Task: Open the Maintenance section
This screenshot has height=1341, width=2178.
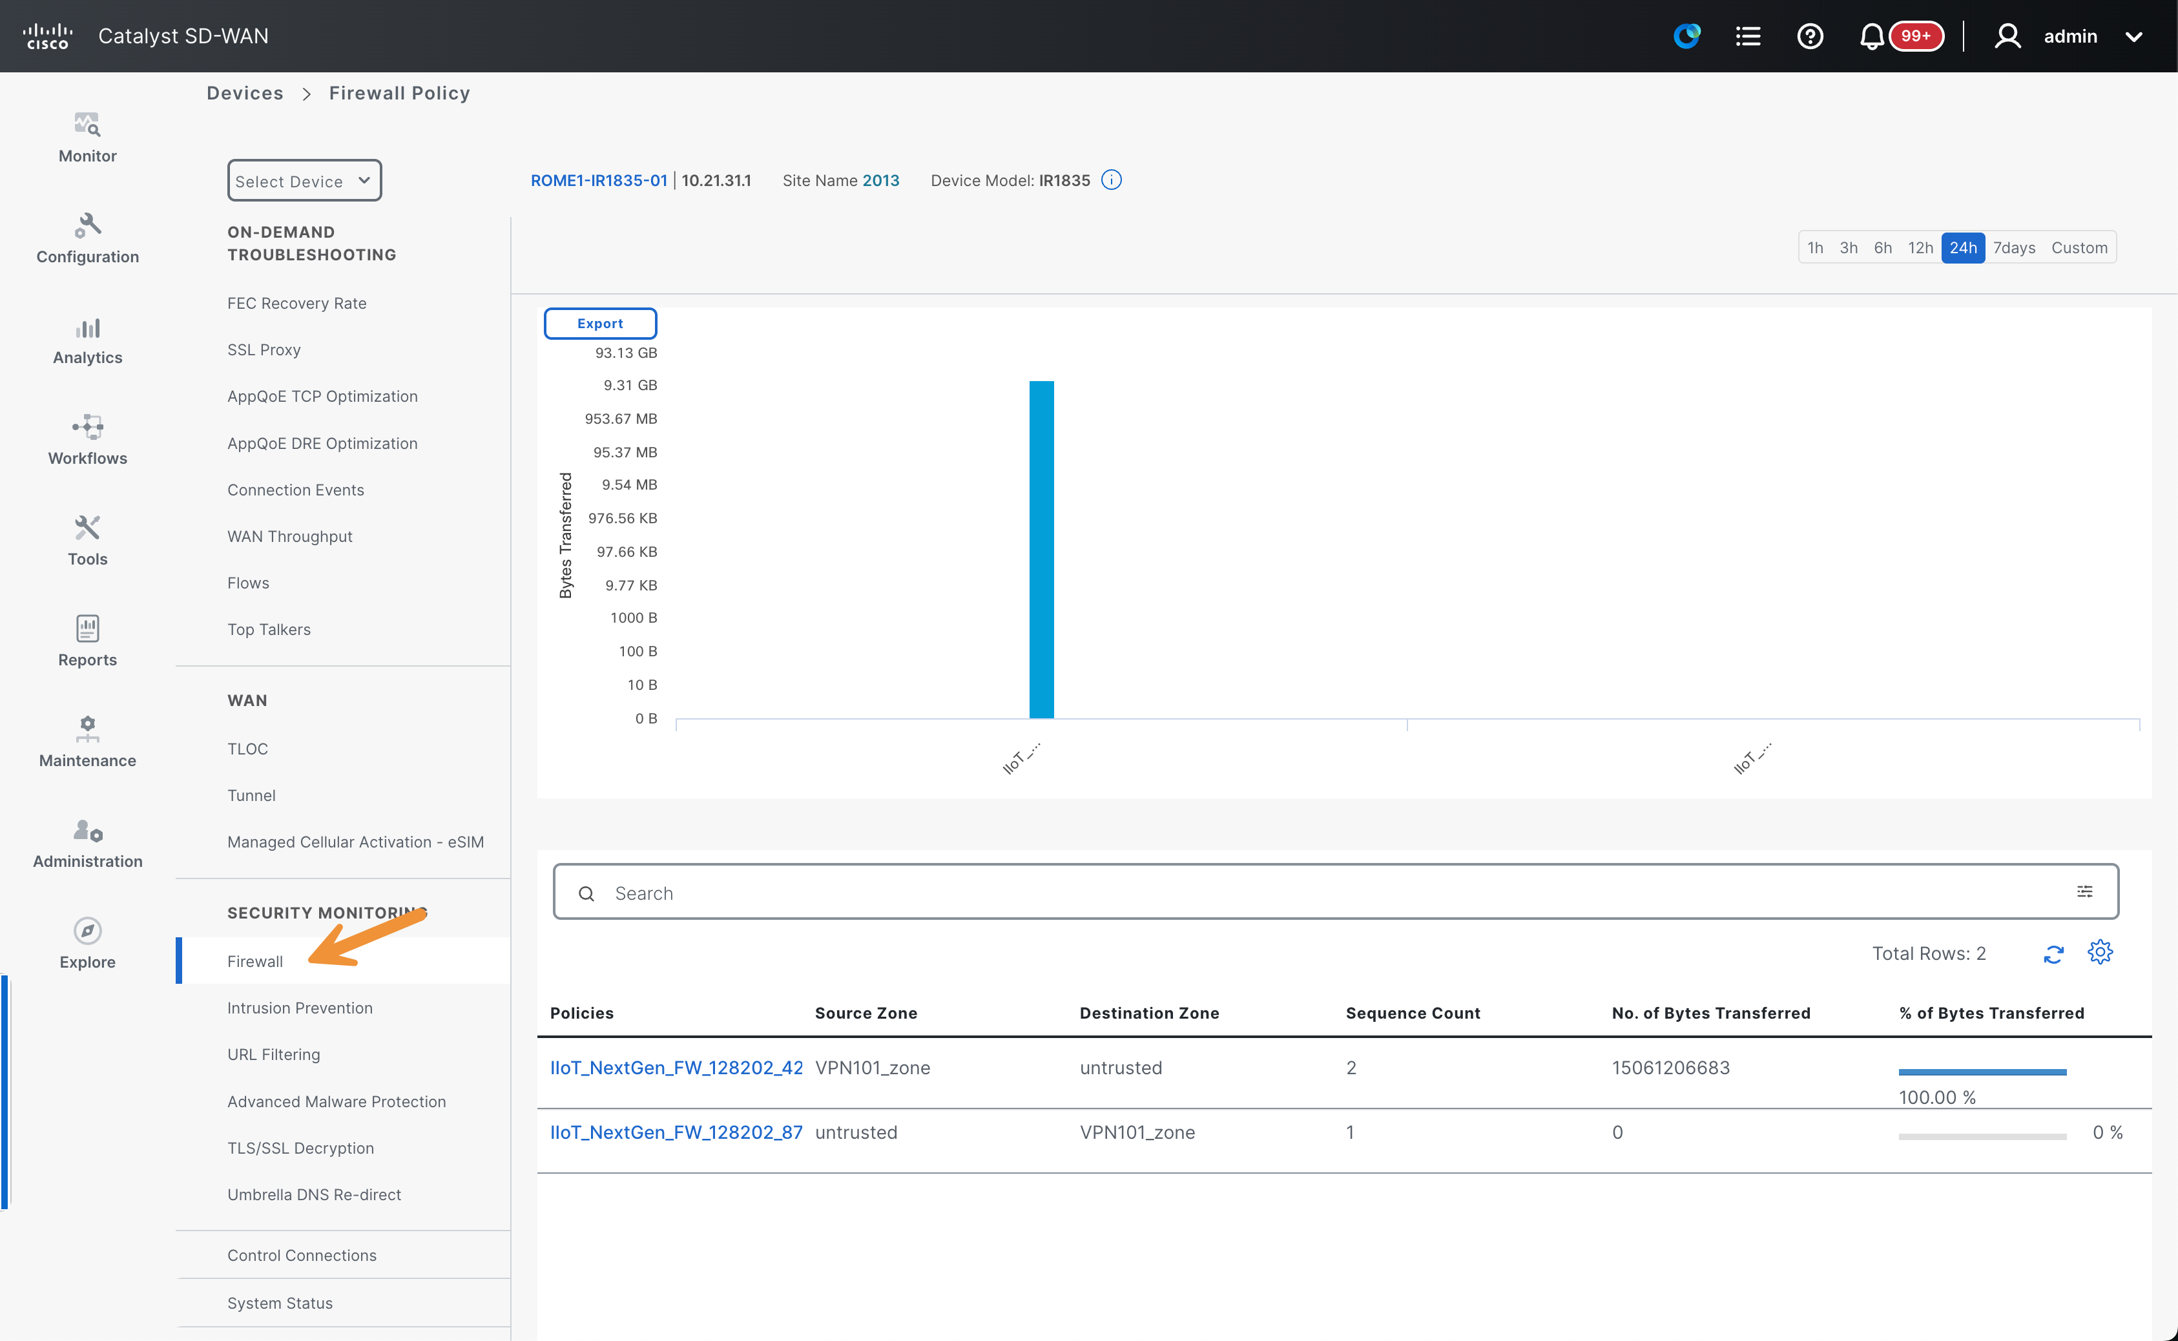Action: (87, 743)
